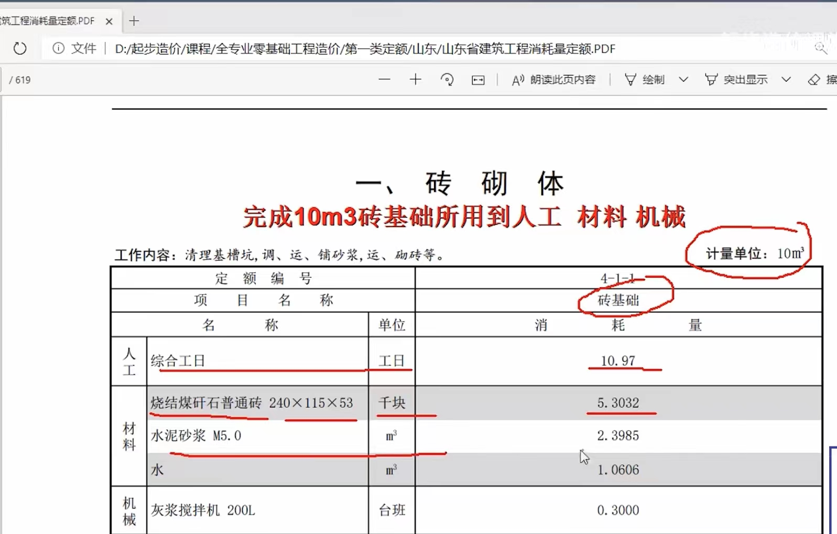Click the 单位 column header
The height and width of the screenshot is (534, 837).
[x=392, y=325]
